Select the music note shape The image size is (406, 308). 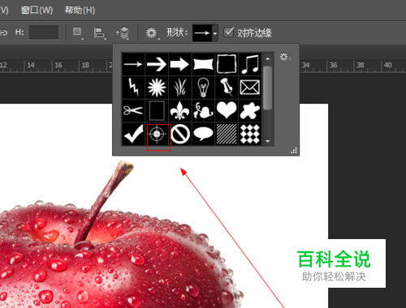coord(250,64)
